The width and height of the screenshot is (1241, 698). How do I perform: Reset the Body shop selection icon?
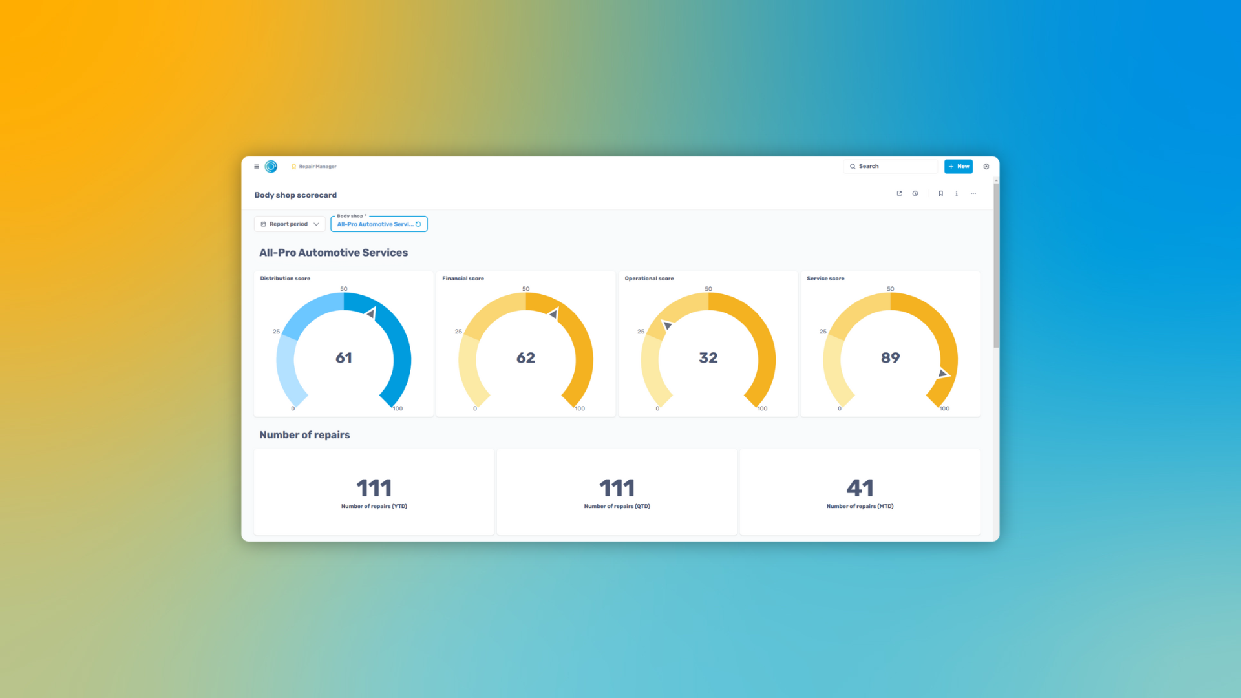pyautogui.click(x=419, y=224)
